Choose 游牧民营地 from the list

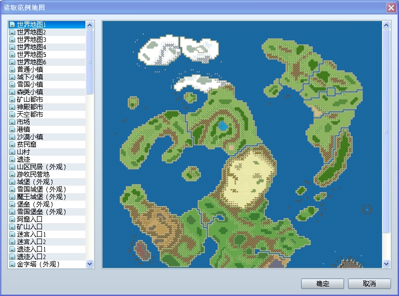tap(47, 174)
